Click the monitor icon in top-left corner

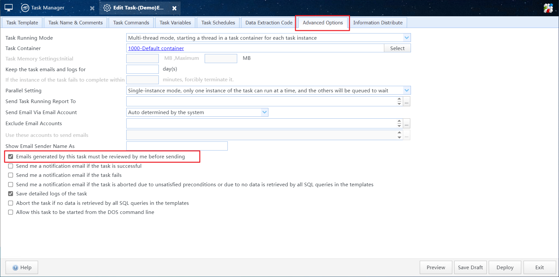(x=8, y=8)
